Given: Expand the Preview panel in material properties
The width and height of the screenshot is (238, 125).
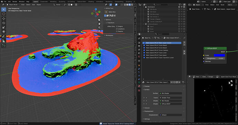Looking at the screenshot, I should click(x=143, y=86).
